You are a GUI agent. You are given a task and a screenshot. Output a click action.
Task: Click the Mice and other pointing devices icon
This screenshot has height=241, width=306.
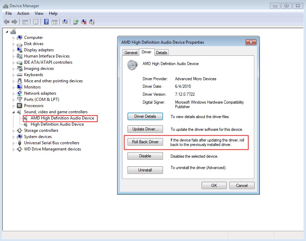pyautogui.click(x=20, y=81)
